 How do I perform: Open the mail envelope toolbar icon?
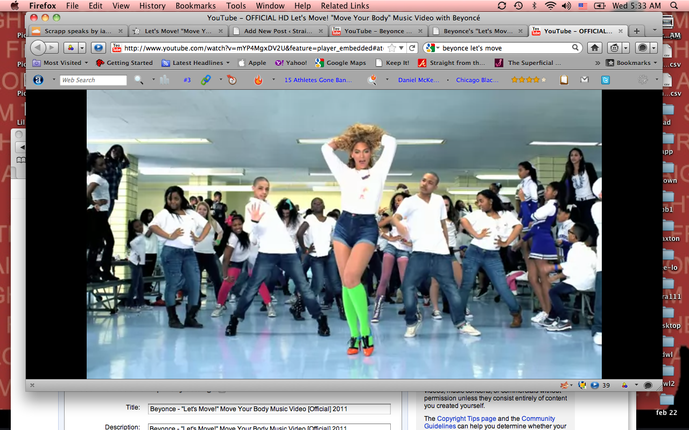[585, 80]
